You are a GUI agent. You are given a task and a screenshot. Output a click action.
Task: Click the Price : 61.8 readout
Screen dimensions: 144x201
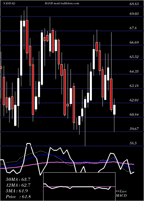tap(18, 197)
